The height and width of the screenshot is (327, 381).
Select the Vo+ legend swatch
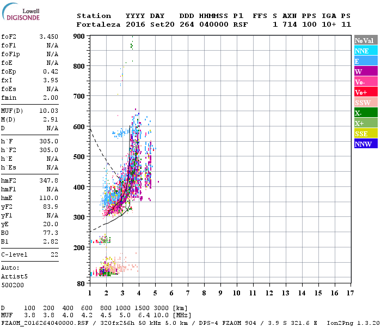pyautogui.click(x=366, y=92)
